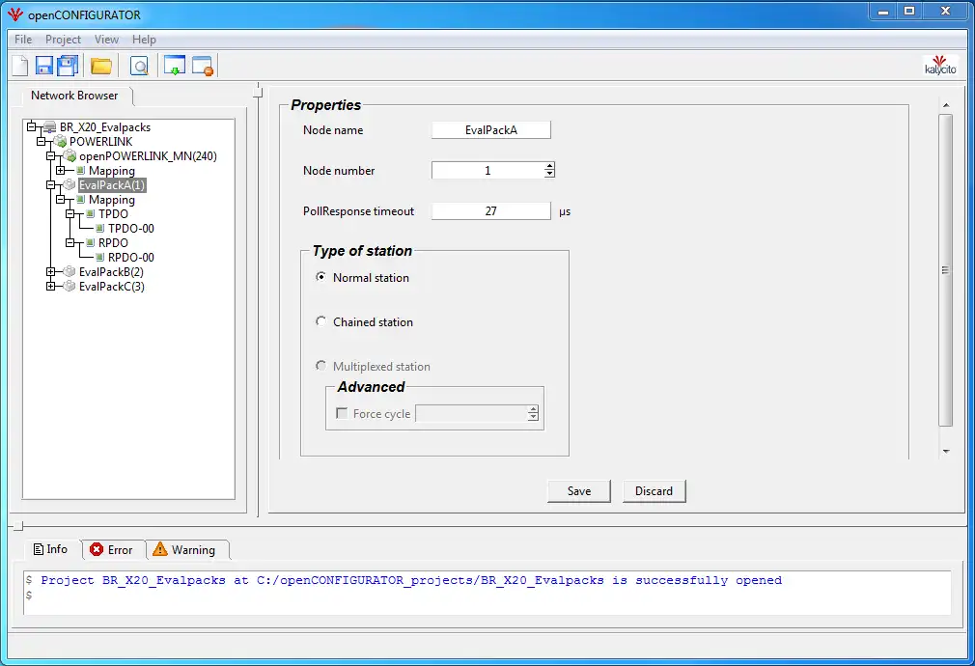Click the New Project toolbar icon
975x666 pixels.
click(x=20, y=66)
